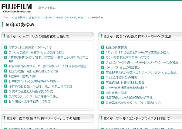Click green arrow icon beside 写真製版方式の変革への対応
The height and width of the screenshot is (129, 182).
[103, 73]
